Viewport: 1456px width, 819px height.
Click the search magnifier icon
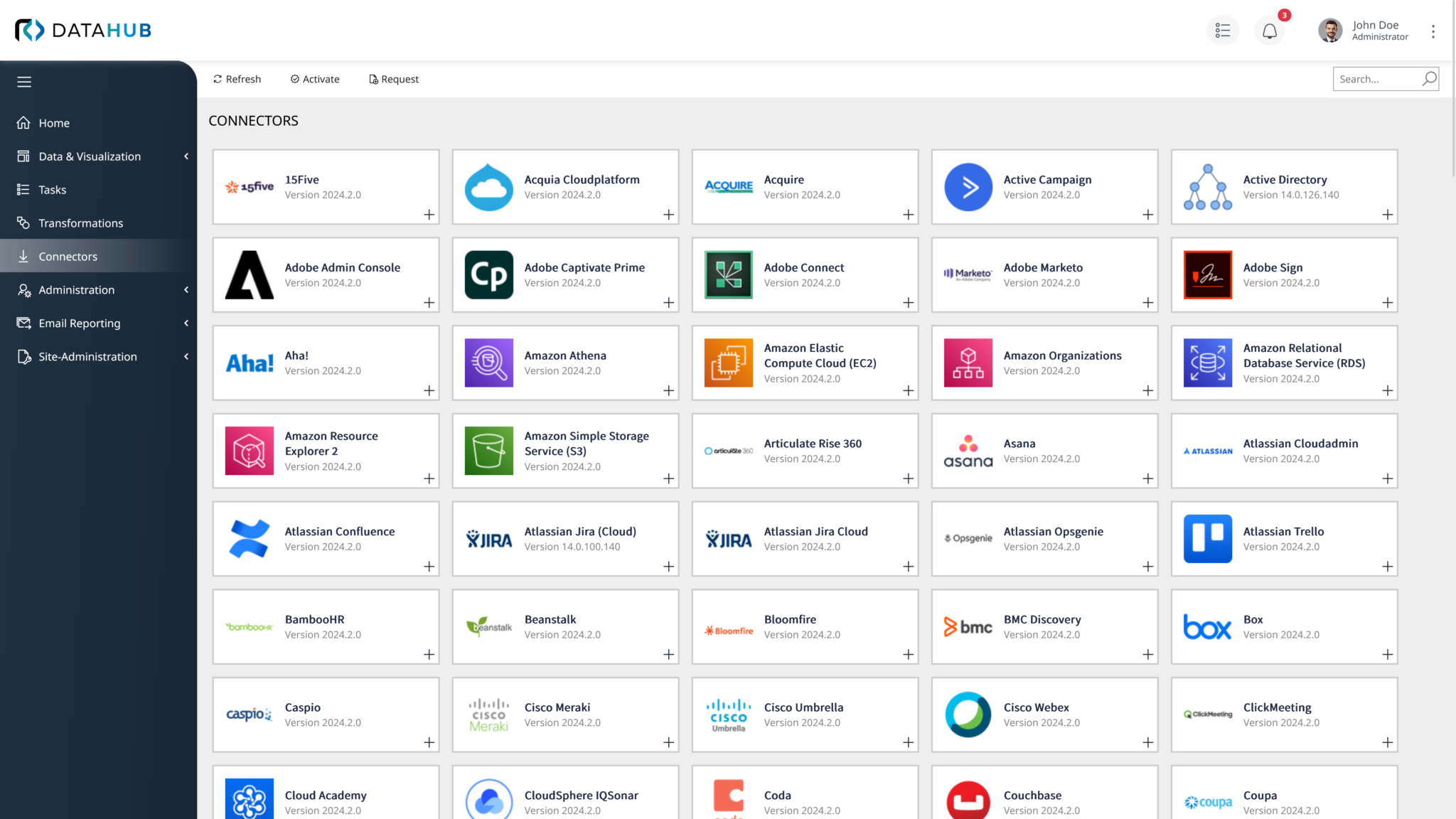[x=1429, y=79]
